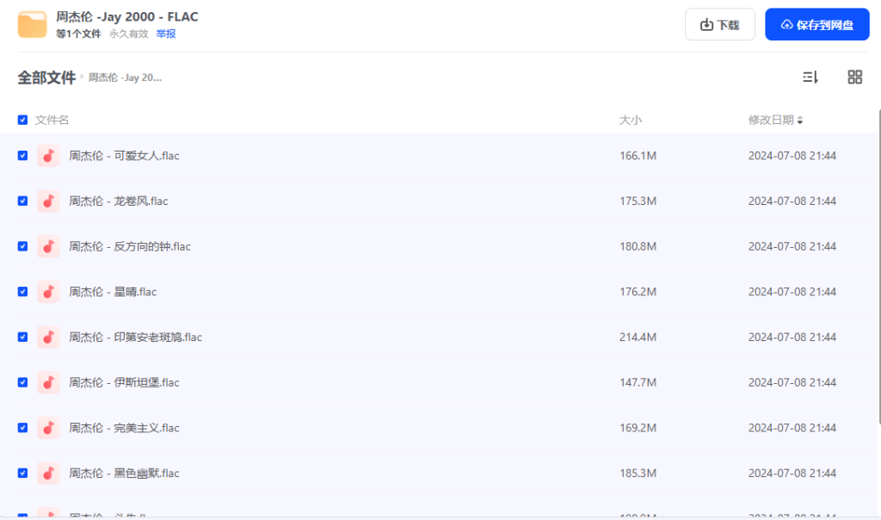
Task: Click the 185.3M size value
Action: (638, 474)
